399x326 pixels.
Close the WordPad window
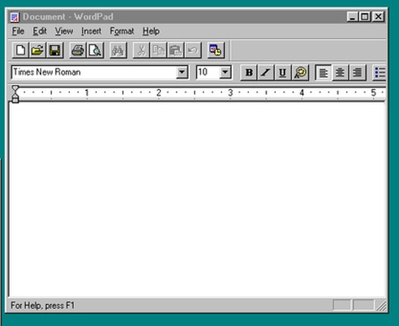pyautogui.click(x=378, y=17)
